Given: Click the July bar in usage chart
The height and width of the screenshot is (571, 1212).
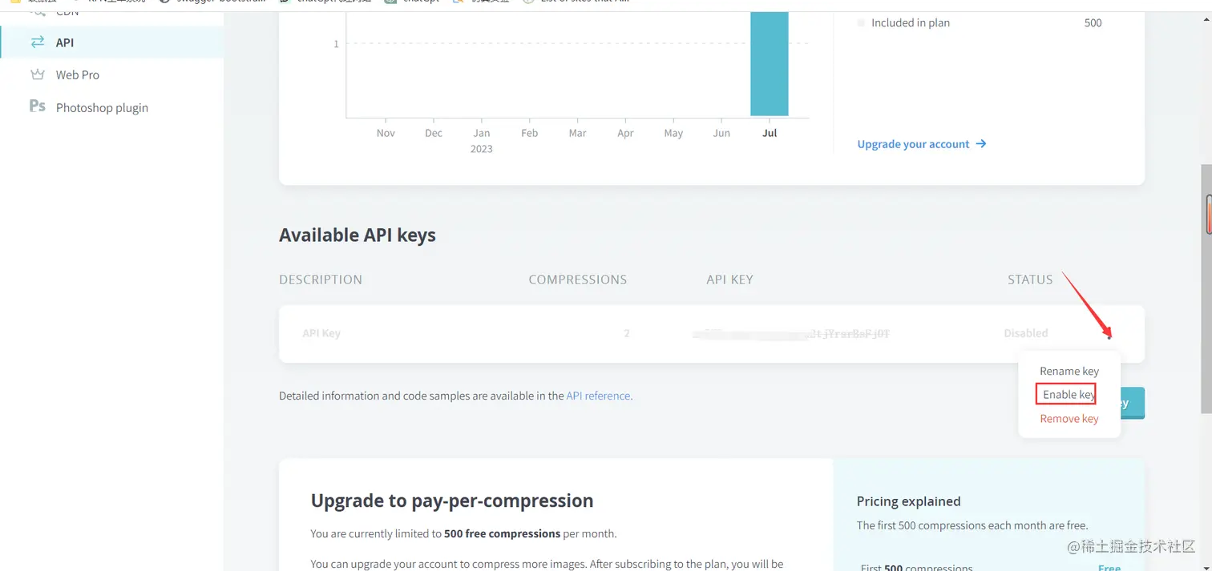Looking at the screenshot, I should pyautogui.click(x=769, y=64).
